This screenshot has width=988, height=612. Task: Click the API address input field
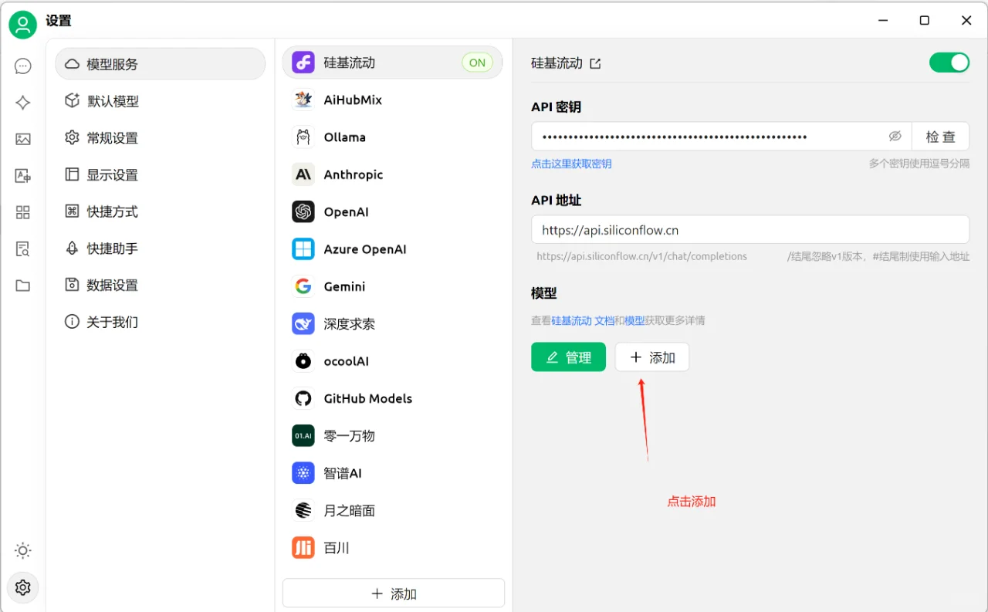[749, 229]
